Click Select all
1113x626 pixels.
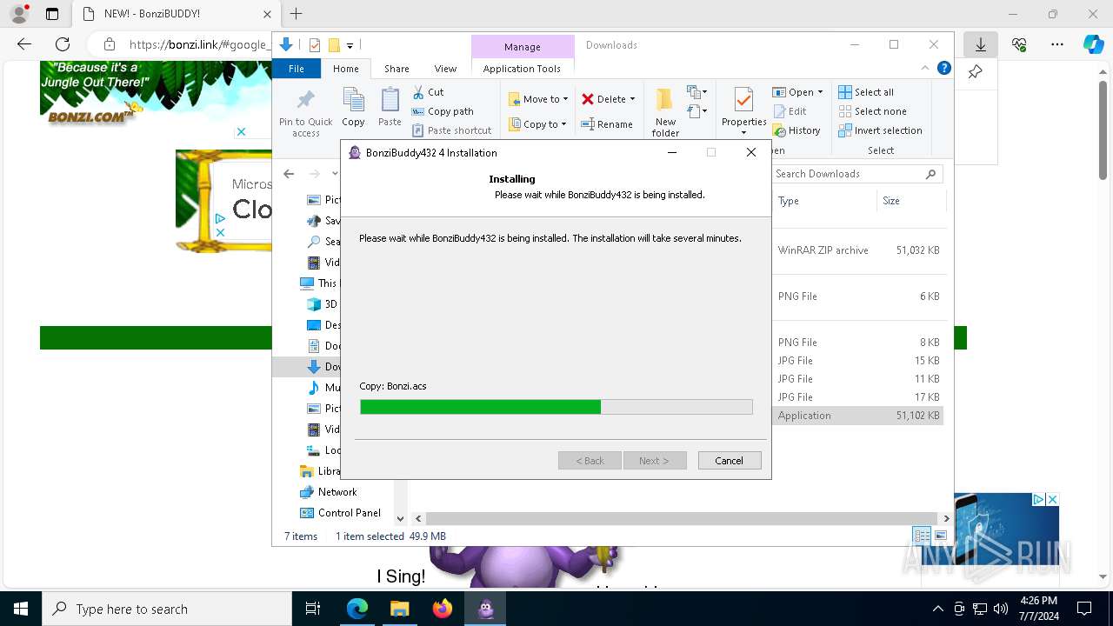866,92
